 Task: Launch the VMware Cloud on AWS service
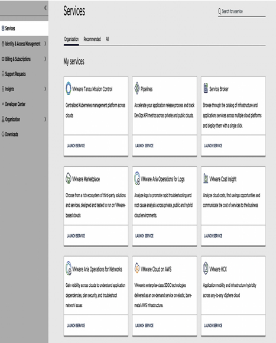click(144, 325)
